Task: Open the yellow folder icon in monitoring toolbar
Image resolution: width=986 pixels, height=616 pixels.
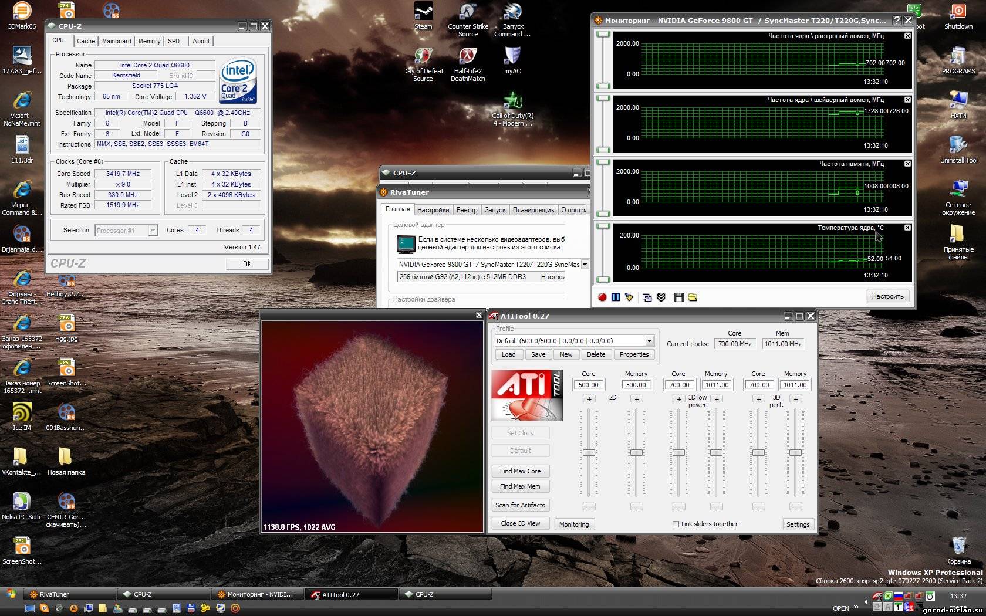Action: (x=693, y=297)
